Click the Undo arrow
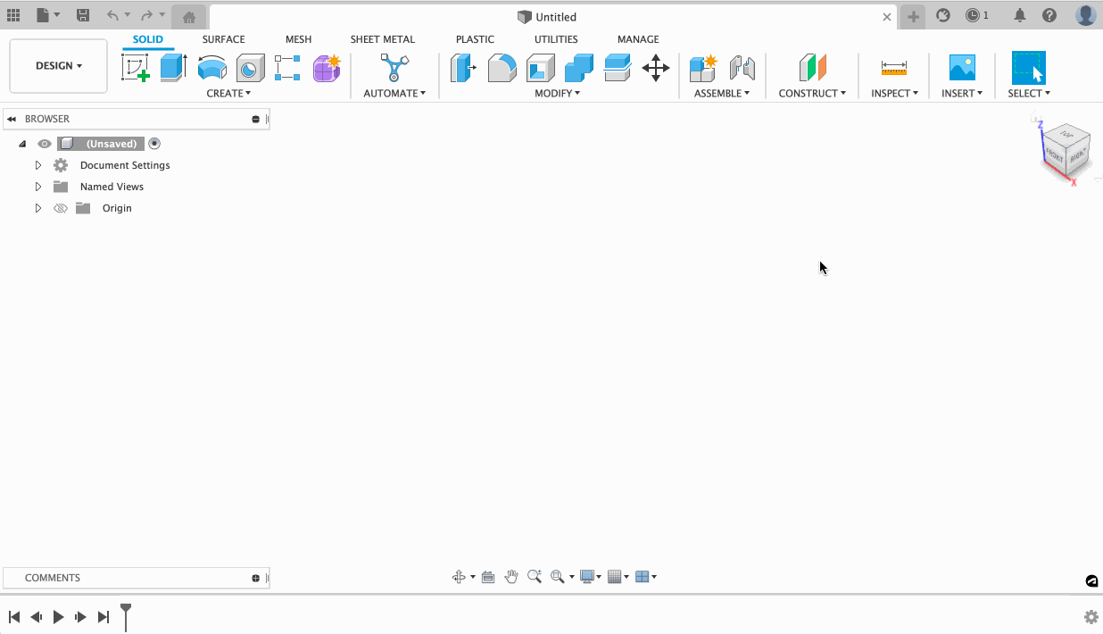 [x=112, y=15]
